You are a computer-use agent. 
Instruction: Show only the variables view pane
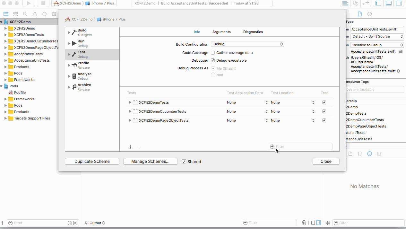pyautogui.click(x=313, y=223)
